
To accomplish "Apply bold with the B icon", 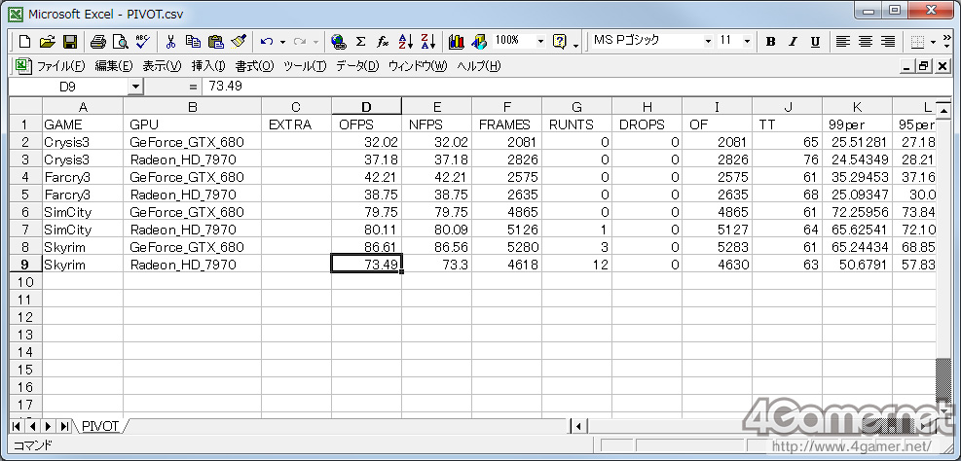I will (x=771, y=42).
